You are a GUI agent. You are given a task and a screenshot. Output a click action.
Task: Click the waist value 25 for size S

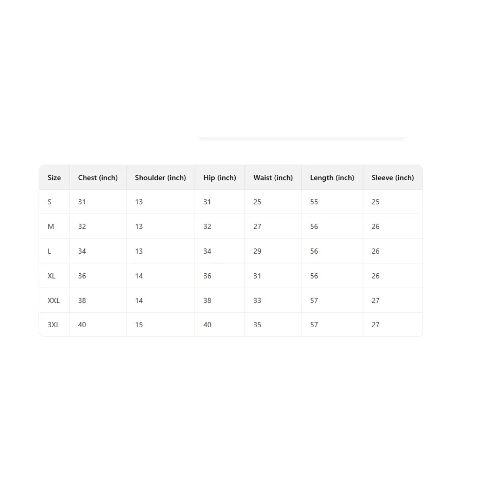point(257,202)
